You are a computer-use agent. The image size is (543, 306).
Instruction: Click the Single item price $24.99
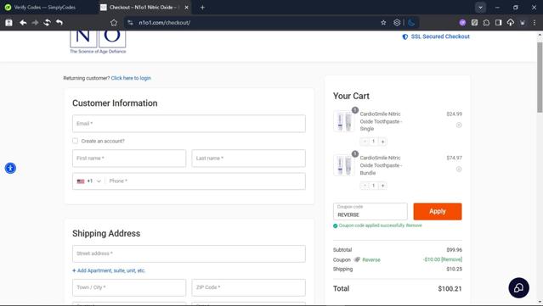(x=454, y=114)
